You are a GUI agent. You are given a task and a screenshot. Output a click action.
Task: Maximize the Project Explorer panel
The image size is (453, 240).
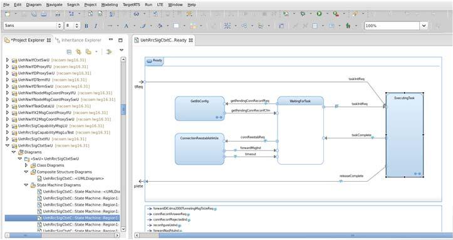[120, 40]
